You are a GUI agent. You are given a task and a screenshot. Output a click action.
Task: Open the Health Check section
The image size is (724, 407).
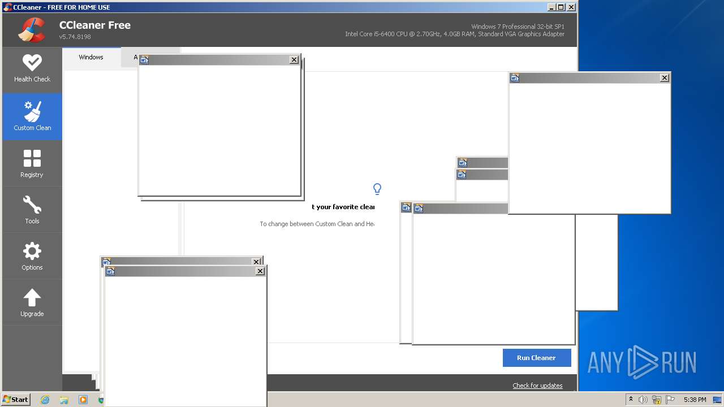(32, 69)
